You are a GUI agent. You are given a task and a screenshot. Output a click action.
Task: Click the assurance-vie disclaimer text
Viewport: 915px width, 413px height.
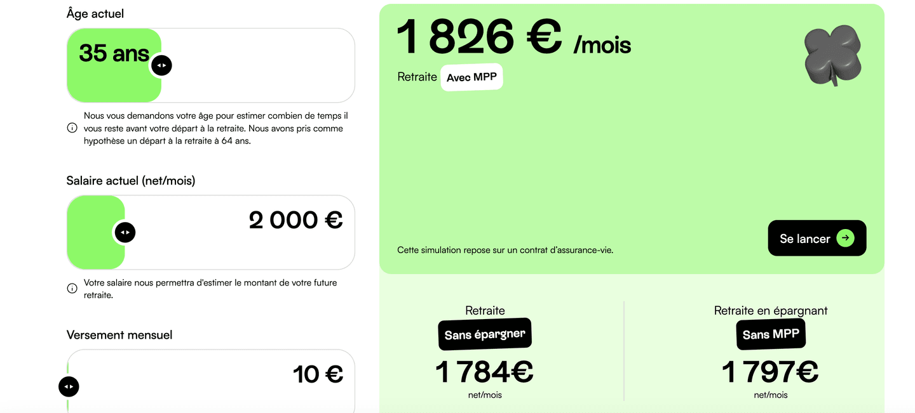(x=505, y=250)
